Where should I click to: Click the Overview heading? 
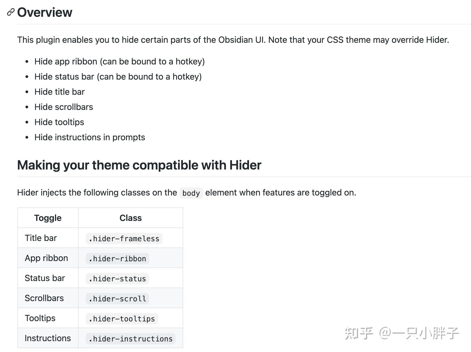tap(45, 12)
